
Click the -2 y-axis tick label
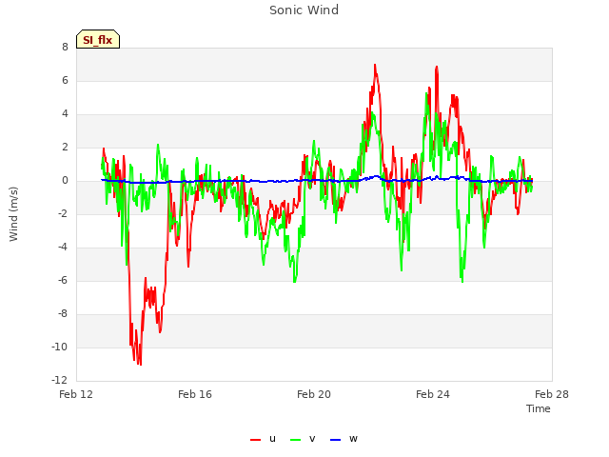pyautogui.click(x=63, y=213)
